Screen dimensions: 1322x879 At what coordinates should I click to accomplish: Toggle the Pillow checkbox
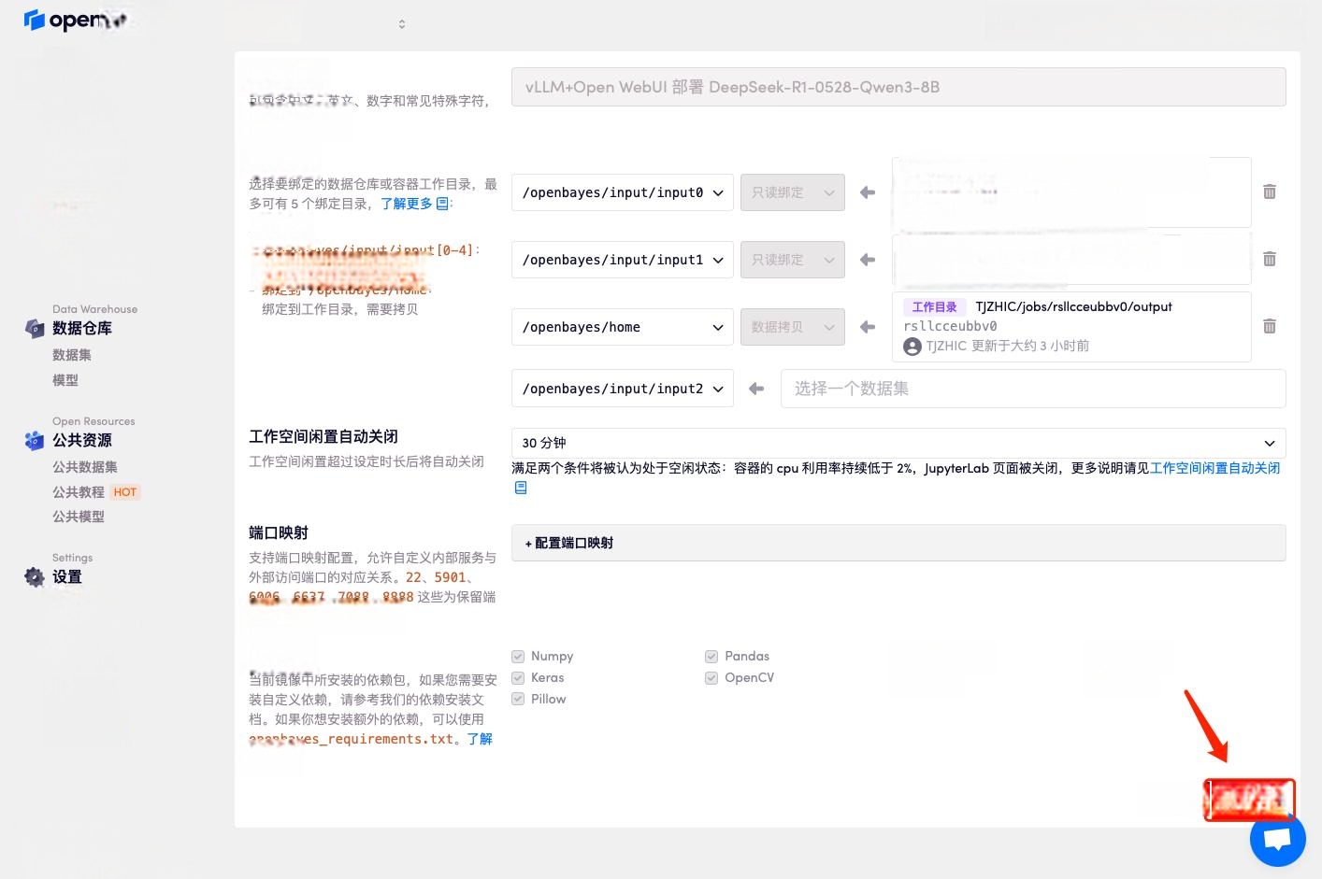click(x=518, y=700)
